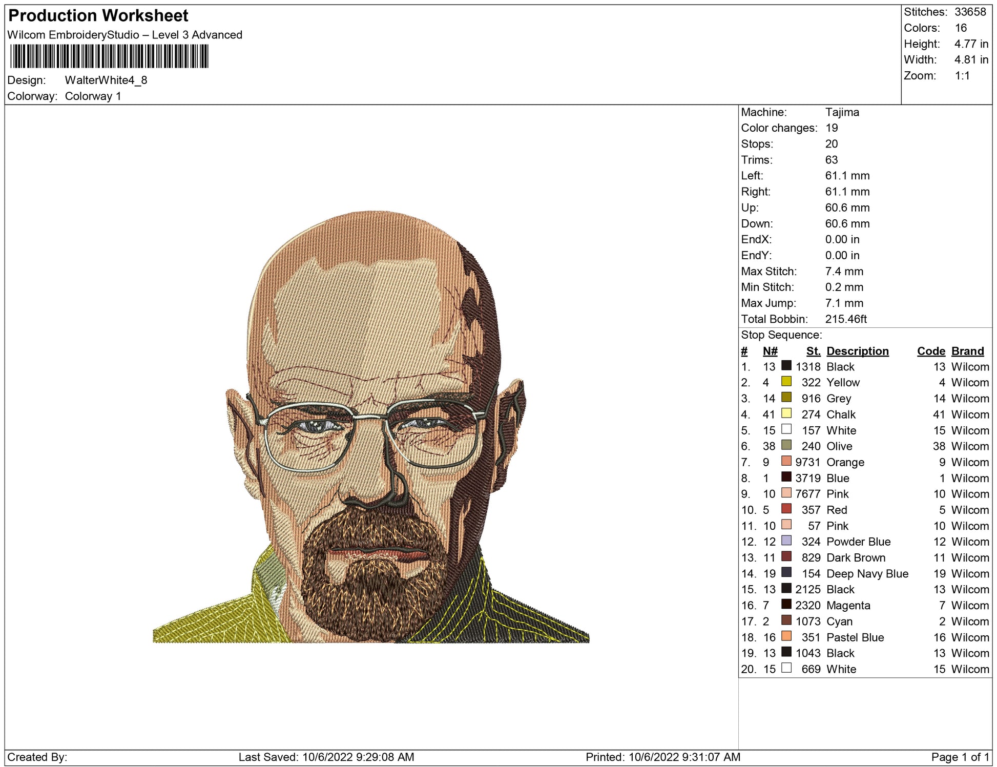The height and width of the screenshot is (767, 997).
Task: Click the Orange swatch in stop 7
Action: [x=786, y=461]
